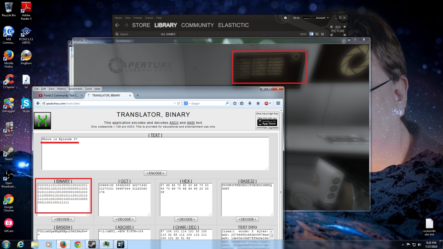Switch Steam library to grid view

click(x=323, y=34)
